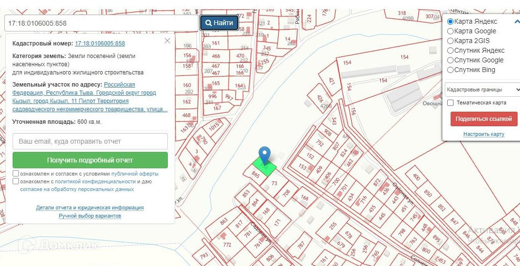The width and height of the screenshot is (520, 266).
Task: Click the Поделиться ссылкой button
Action: (484, 119)
